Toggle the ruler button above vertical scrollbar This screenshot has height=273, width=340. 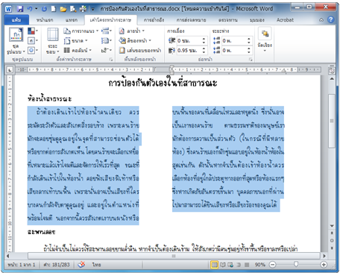332,71
